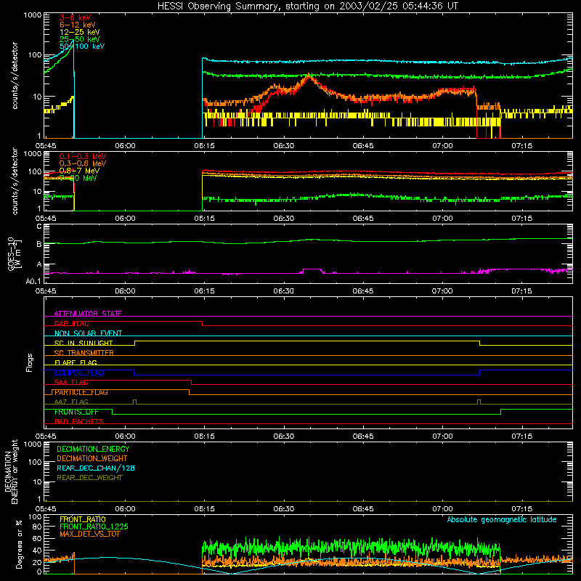Select the 6-12 keV legend label
Viewport: 581px width, 581px height.
pos(78,25)
